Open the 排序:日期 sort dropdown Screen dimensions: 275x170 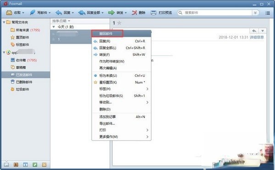coord(61,21)
